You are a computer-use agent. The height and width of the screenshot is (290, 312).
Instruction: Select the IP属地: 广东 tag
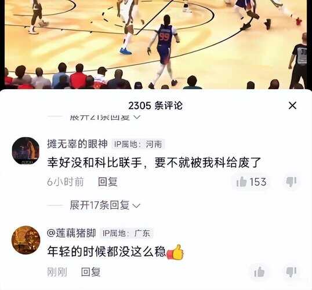point(126,233)
